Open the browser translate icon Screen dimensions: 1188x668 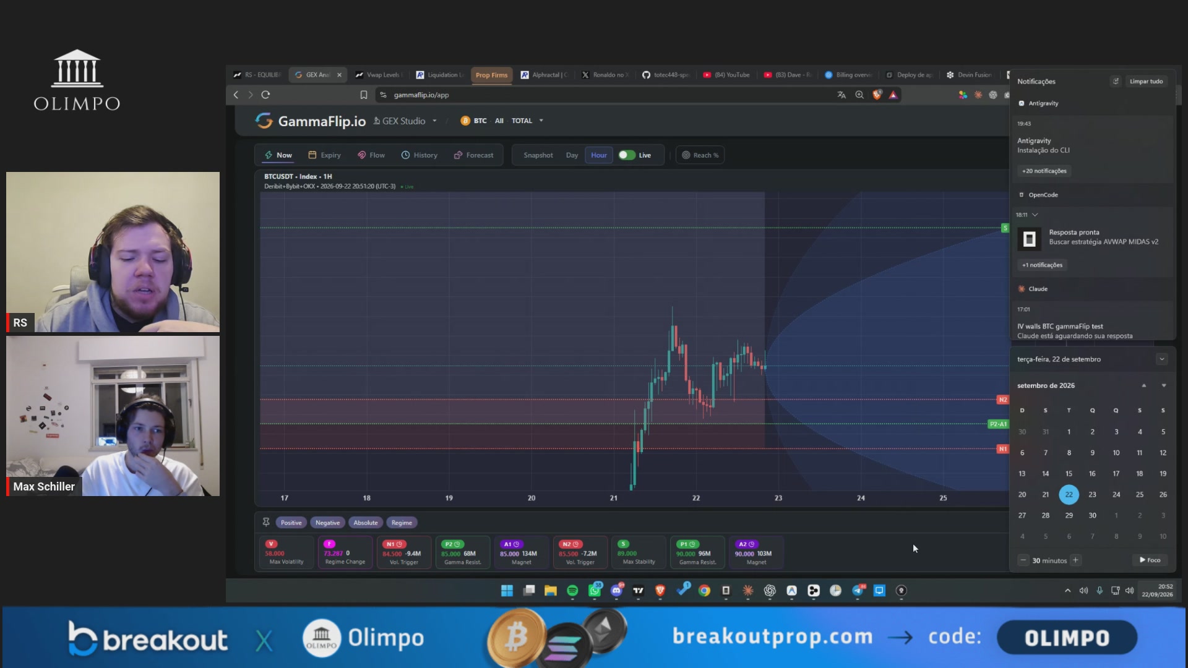point(841,95)
